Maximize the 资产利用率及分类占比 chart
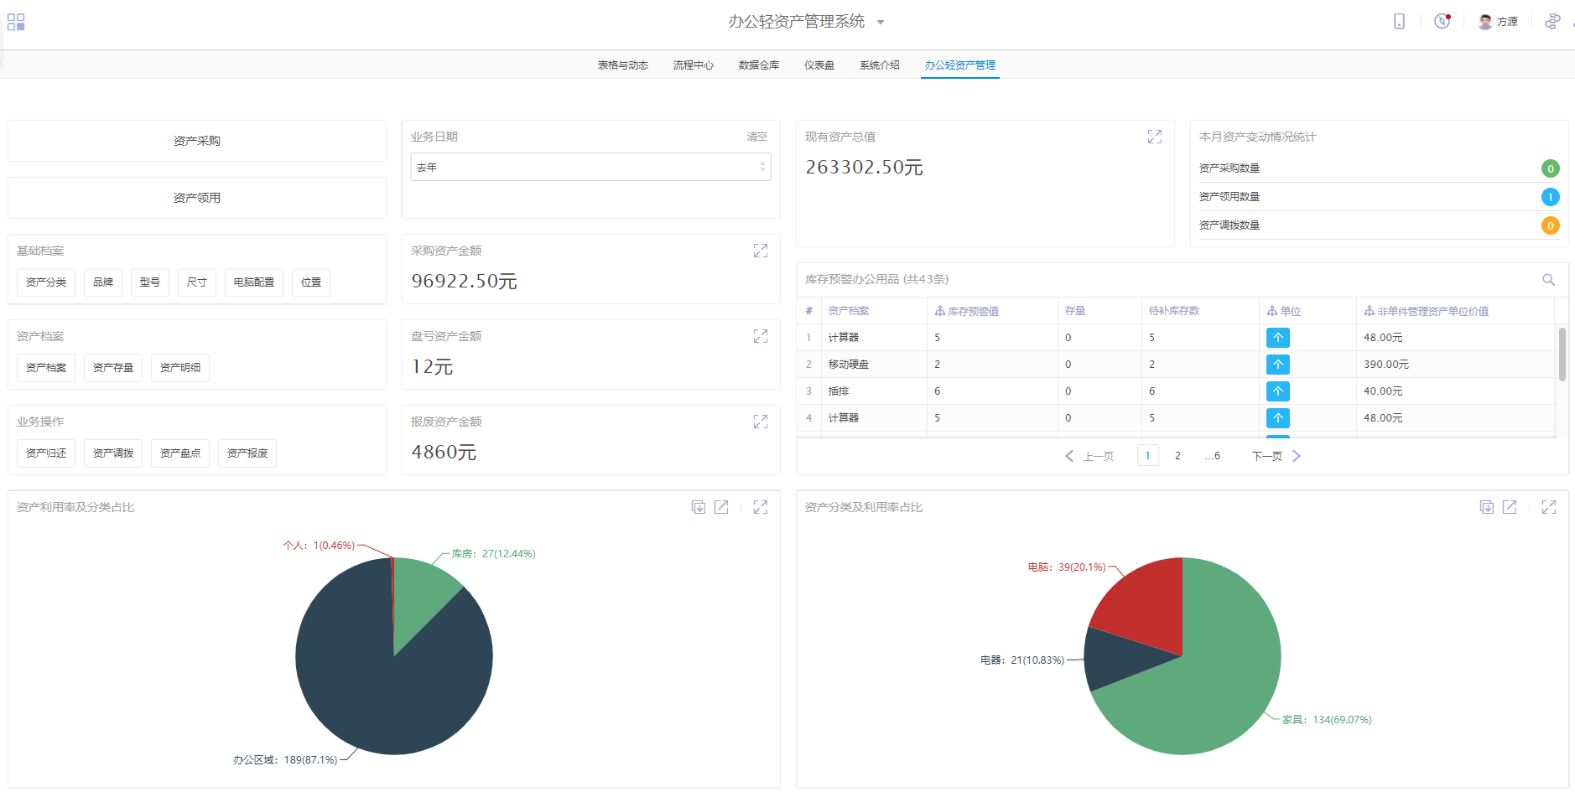The image size is (1575, 792). (x=761, y=507)
